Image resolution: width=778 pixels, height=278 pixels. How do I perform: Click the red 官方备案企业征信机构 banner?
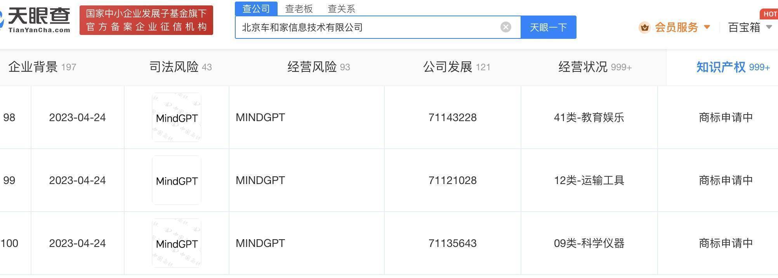146,20
